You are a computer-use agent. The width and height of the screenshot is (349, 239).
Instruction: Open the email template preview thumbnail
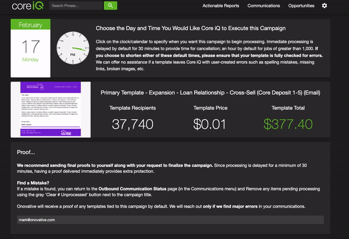[51, 109]
